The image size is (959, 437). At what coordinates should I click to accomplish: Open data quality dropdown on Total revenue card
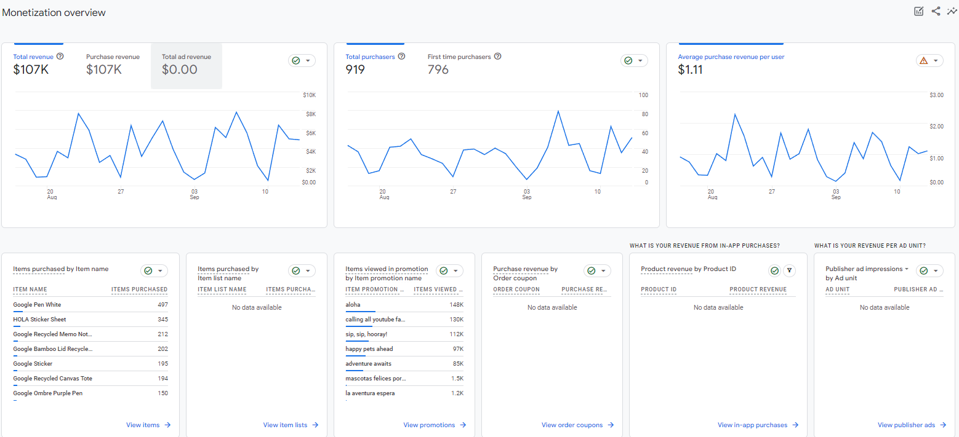[302, 60]
